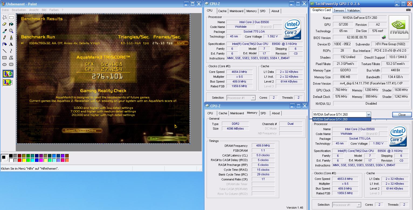Pick the Rectangle shape tool

[5, 58]
